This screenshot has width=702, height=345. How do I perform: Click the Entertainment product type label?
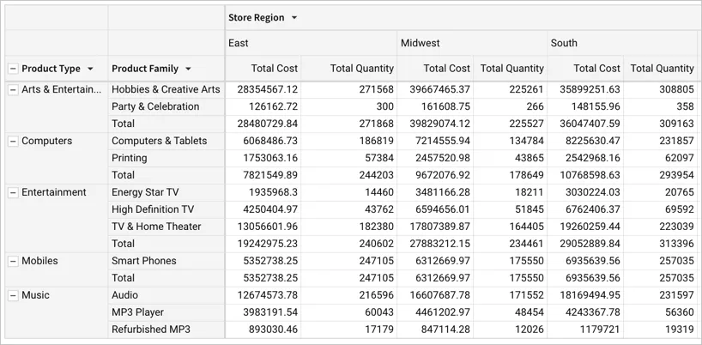[54, 192]
